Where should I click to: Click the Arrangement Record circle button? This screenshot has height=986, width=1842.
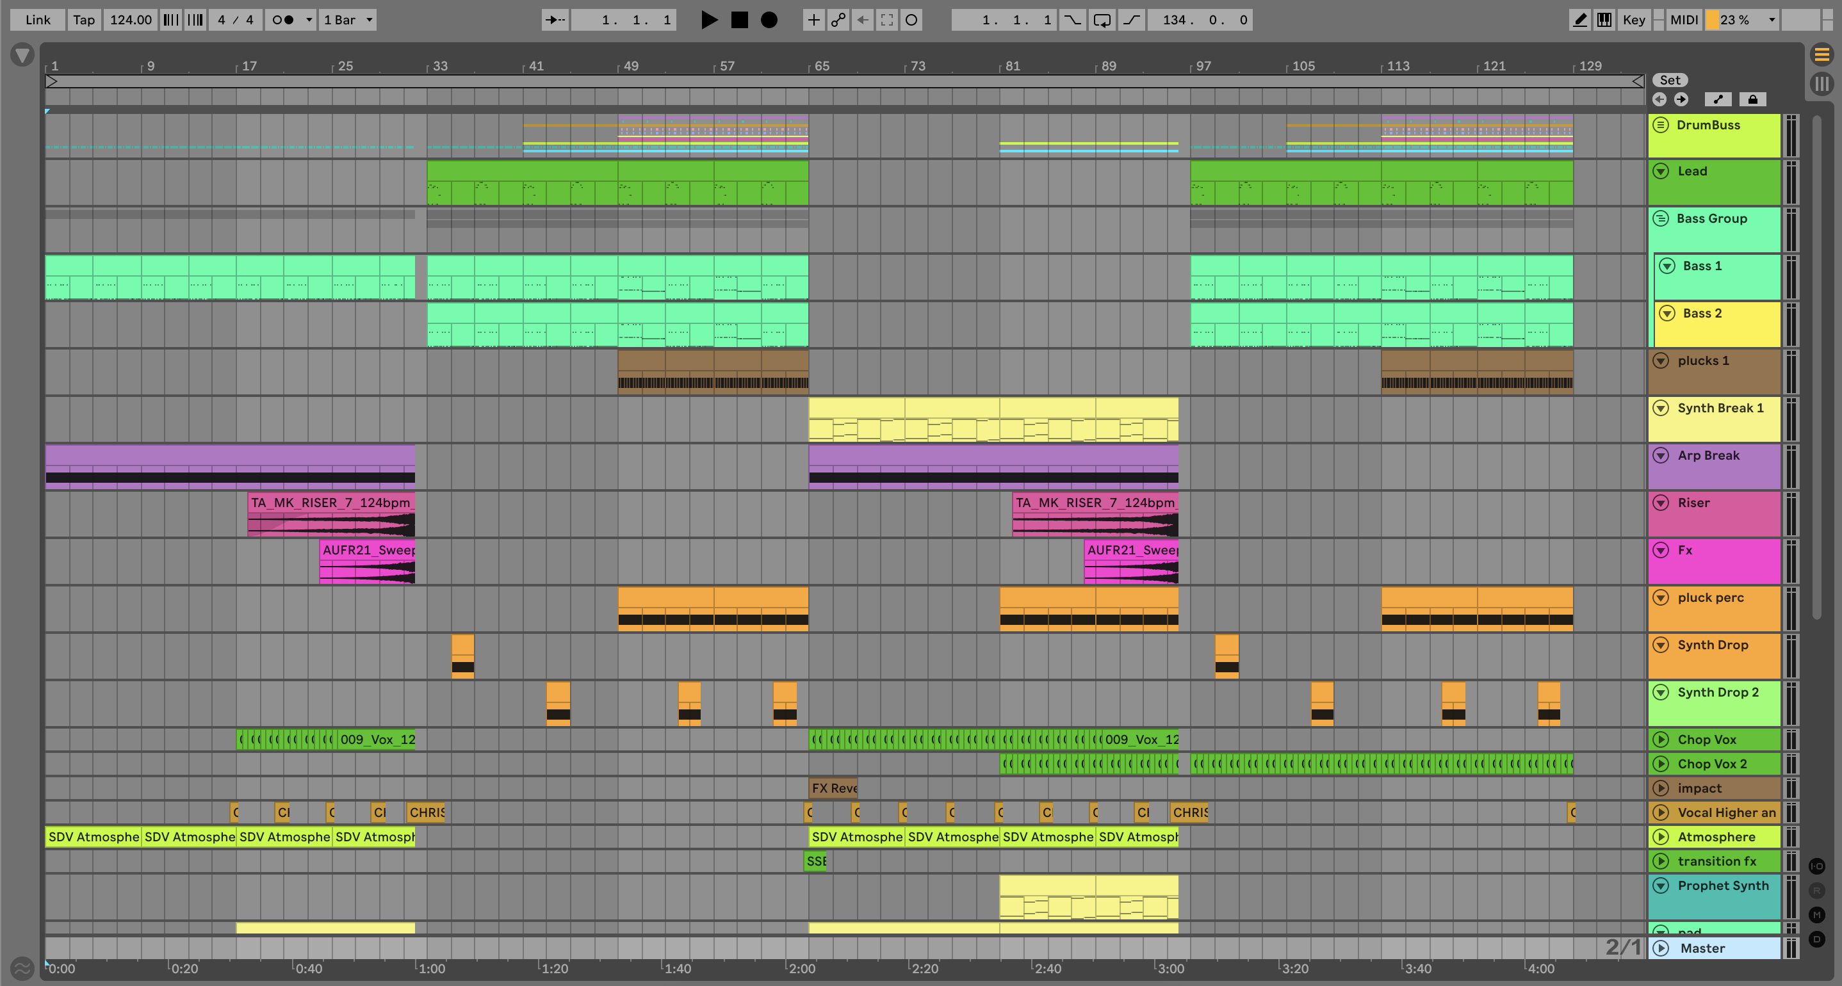(x=769, y=20)
